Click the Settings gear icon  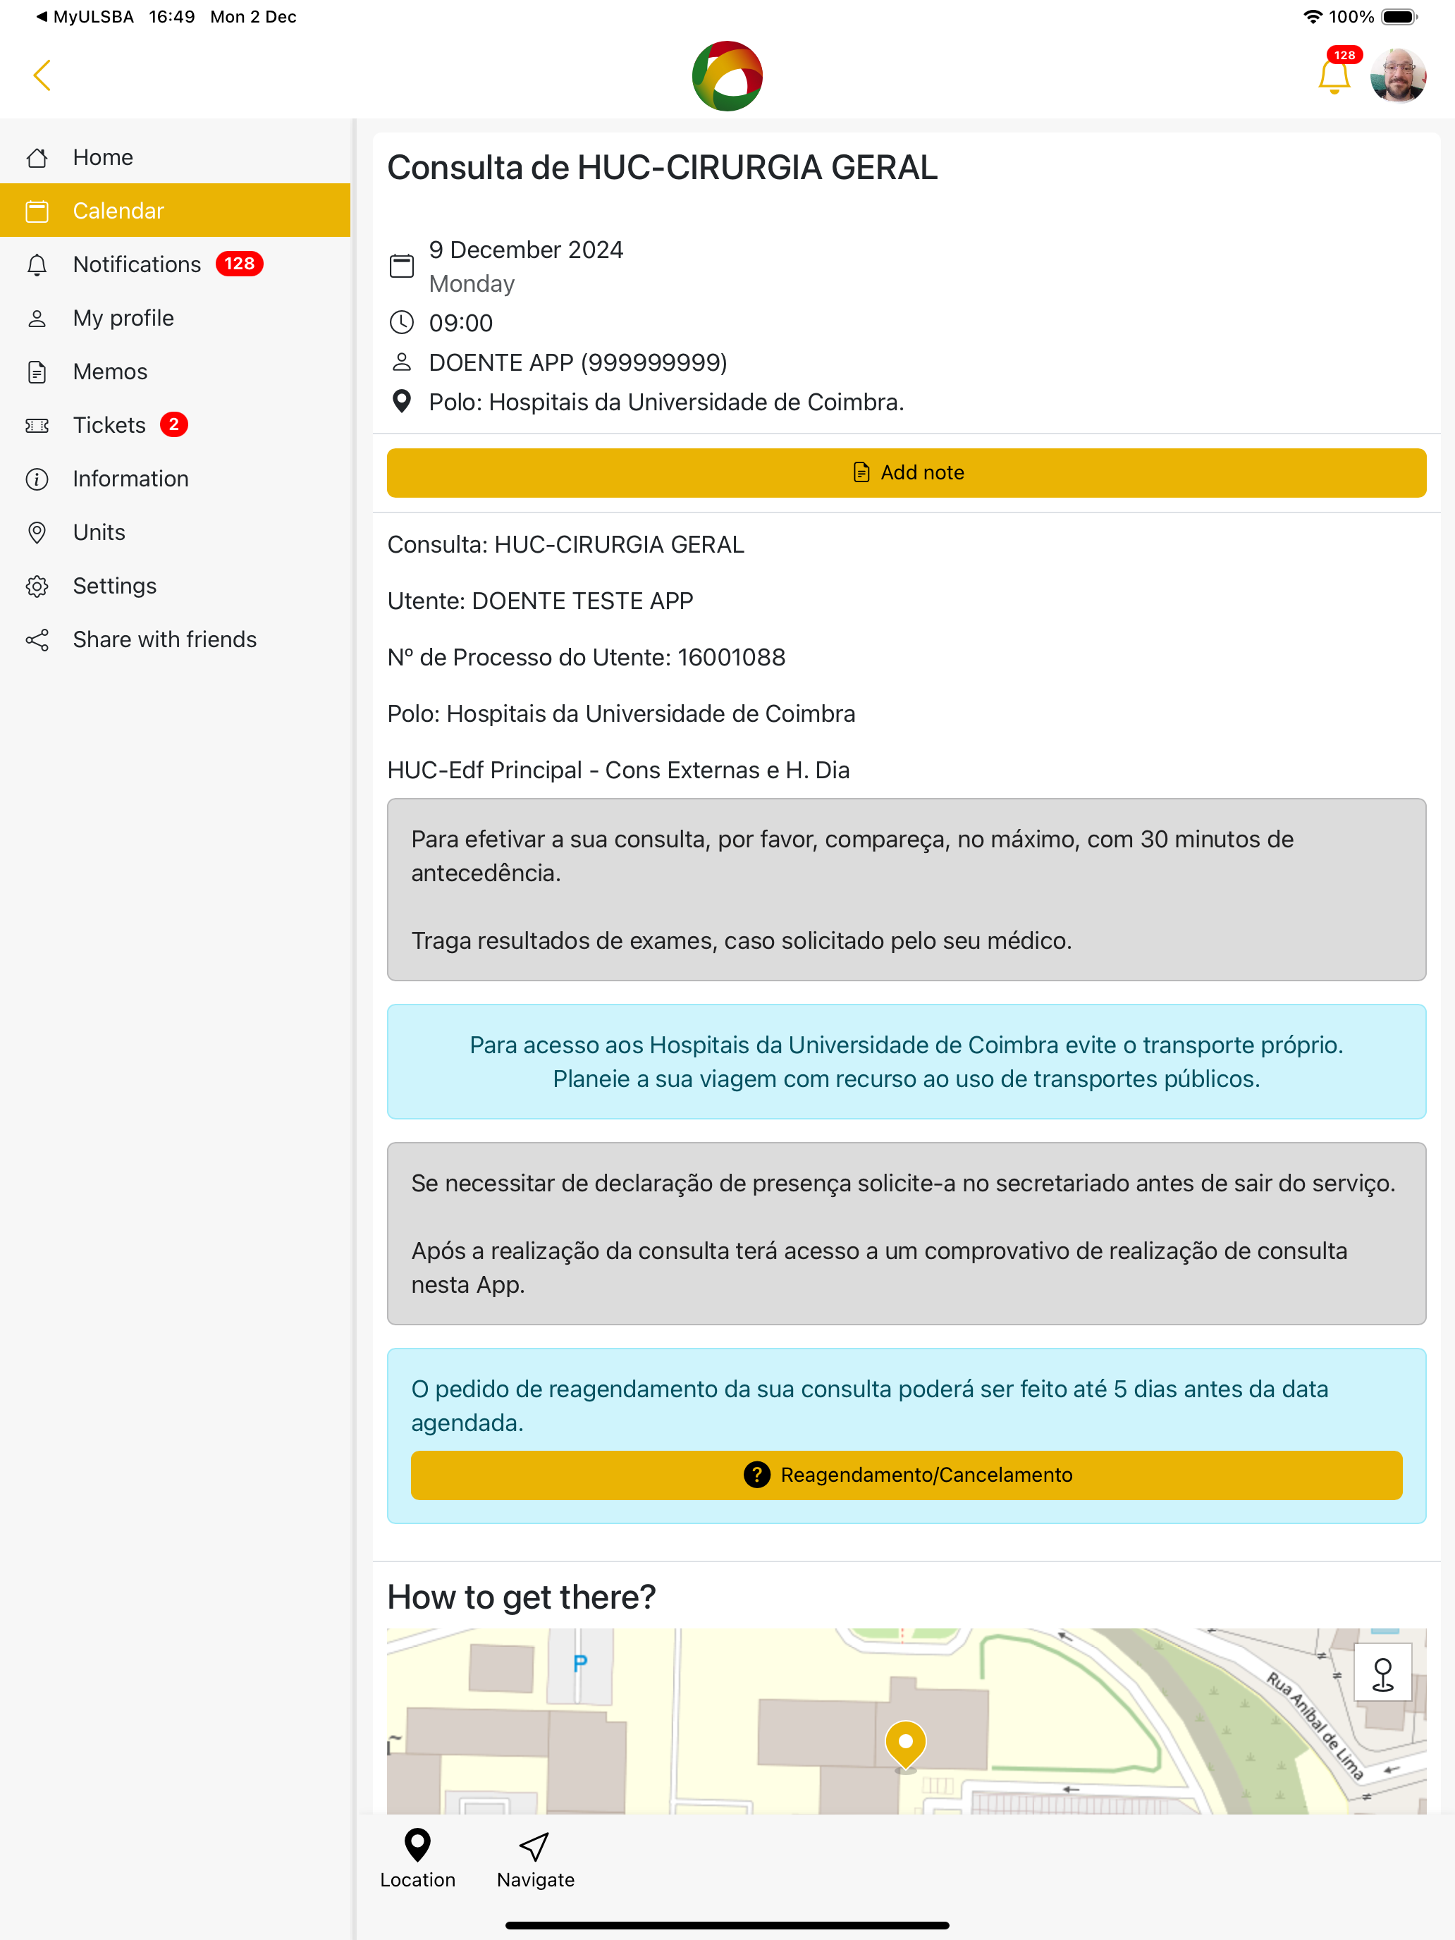(37, 586)
